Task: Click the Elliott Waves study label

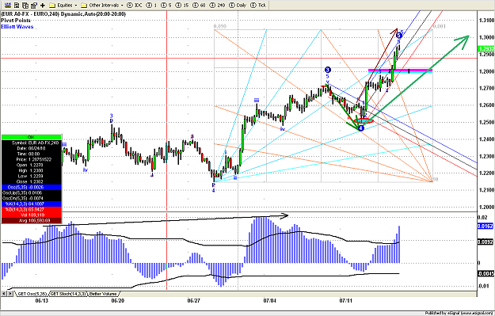Action: (17, 27)
